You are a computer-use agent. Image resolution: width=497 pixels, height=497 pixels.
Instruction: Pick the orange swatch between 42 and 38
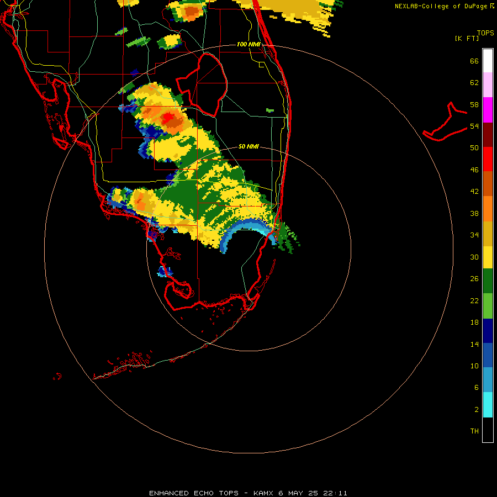(488, 209)
